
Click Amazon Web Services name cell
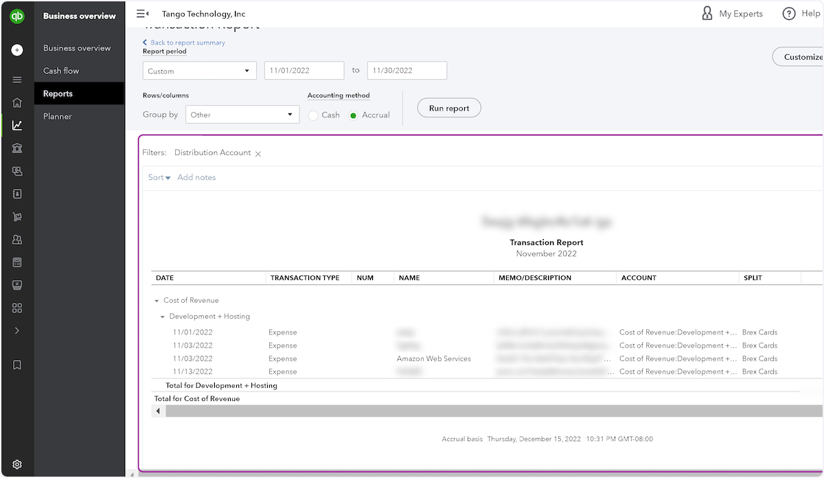(434, 358)
